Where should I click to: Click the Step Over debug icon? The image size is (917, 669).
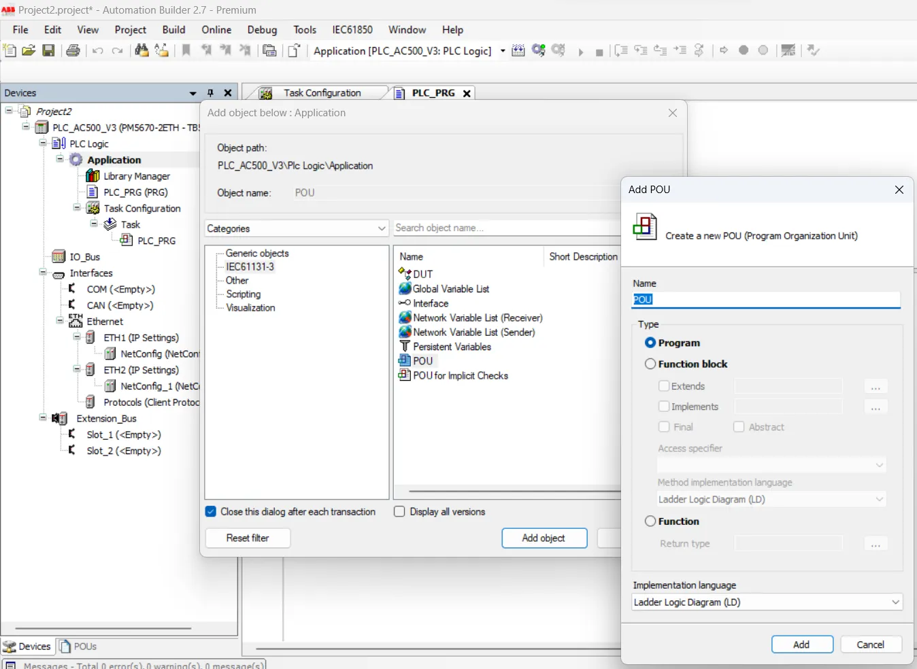621,50
